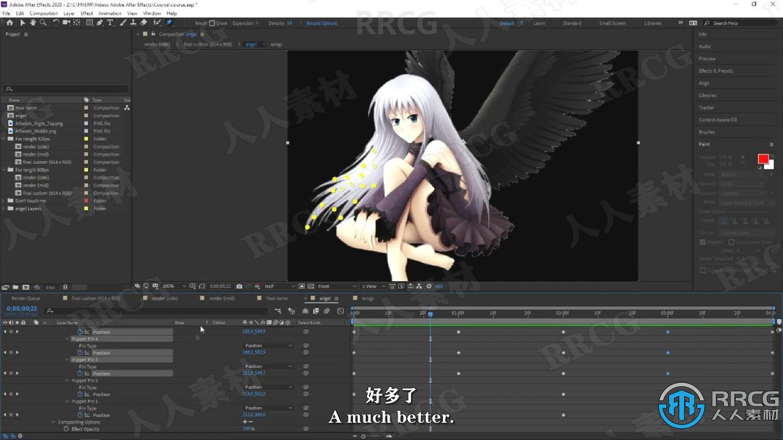This screenshot has height=440, width=783.
Task: Toggle stopwatch for Puppet Pin 4 Position
Action: click(80, 353)
